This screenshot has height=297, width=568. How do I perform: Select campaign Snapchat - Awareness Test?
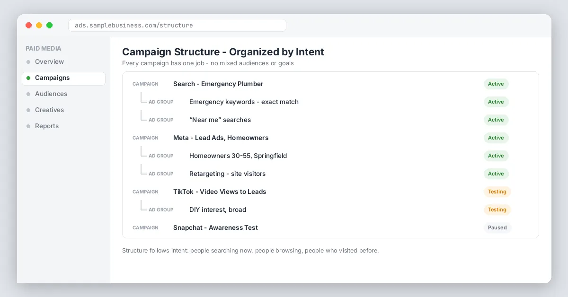215,227
